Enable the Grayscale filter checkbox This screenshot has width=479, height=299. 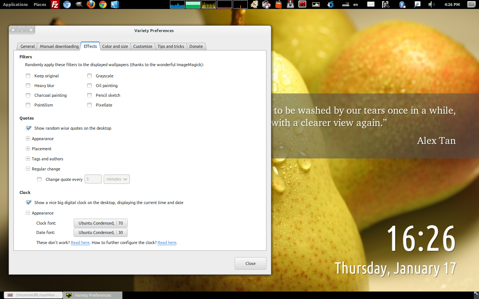point(89,76)
